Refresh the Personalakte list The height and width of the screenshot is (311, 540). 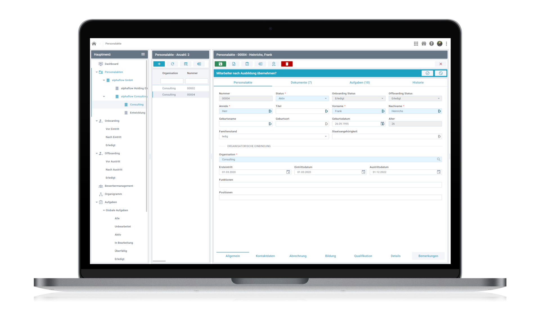[x=172, y=64]
